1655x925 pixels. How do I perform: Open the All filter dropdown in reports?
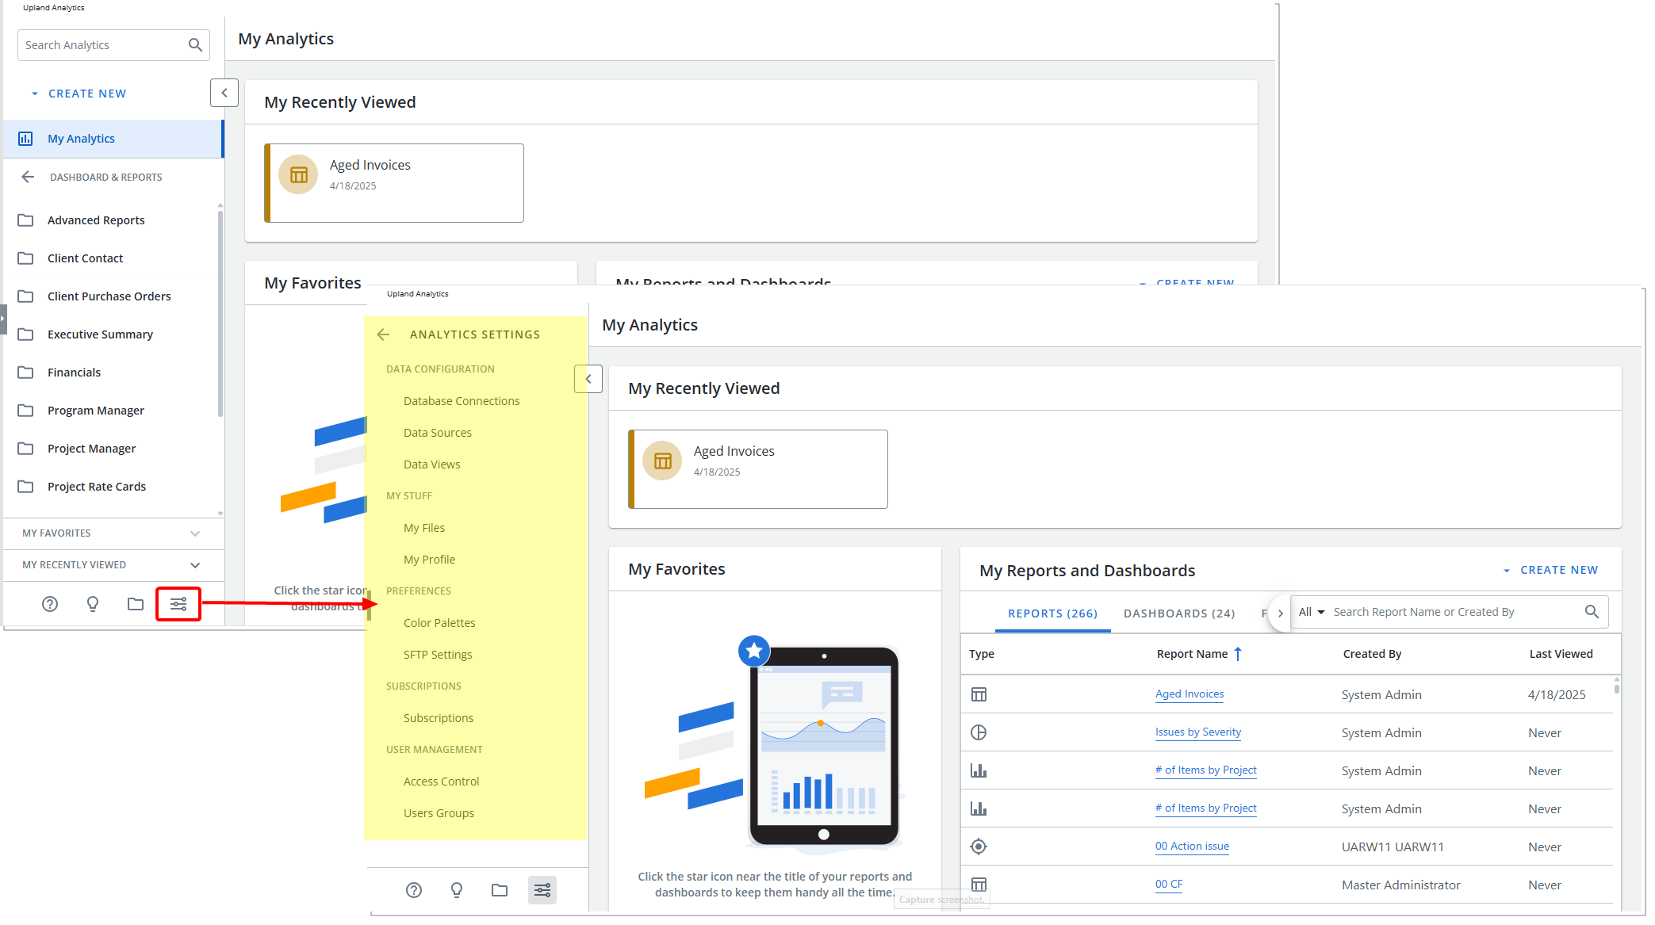pos(1312,612)
